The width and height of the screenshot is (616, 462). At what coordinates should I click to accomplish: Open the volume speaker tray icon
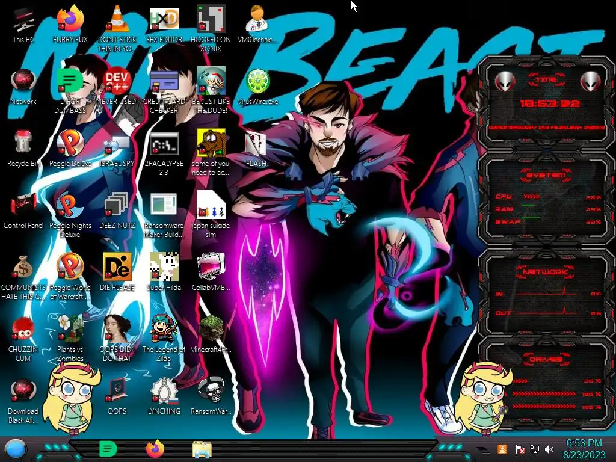click(x=549, y=449)
